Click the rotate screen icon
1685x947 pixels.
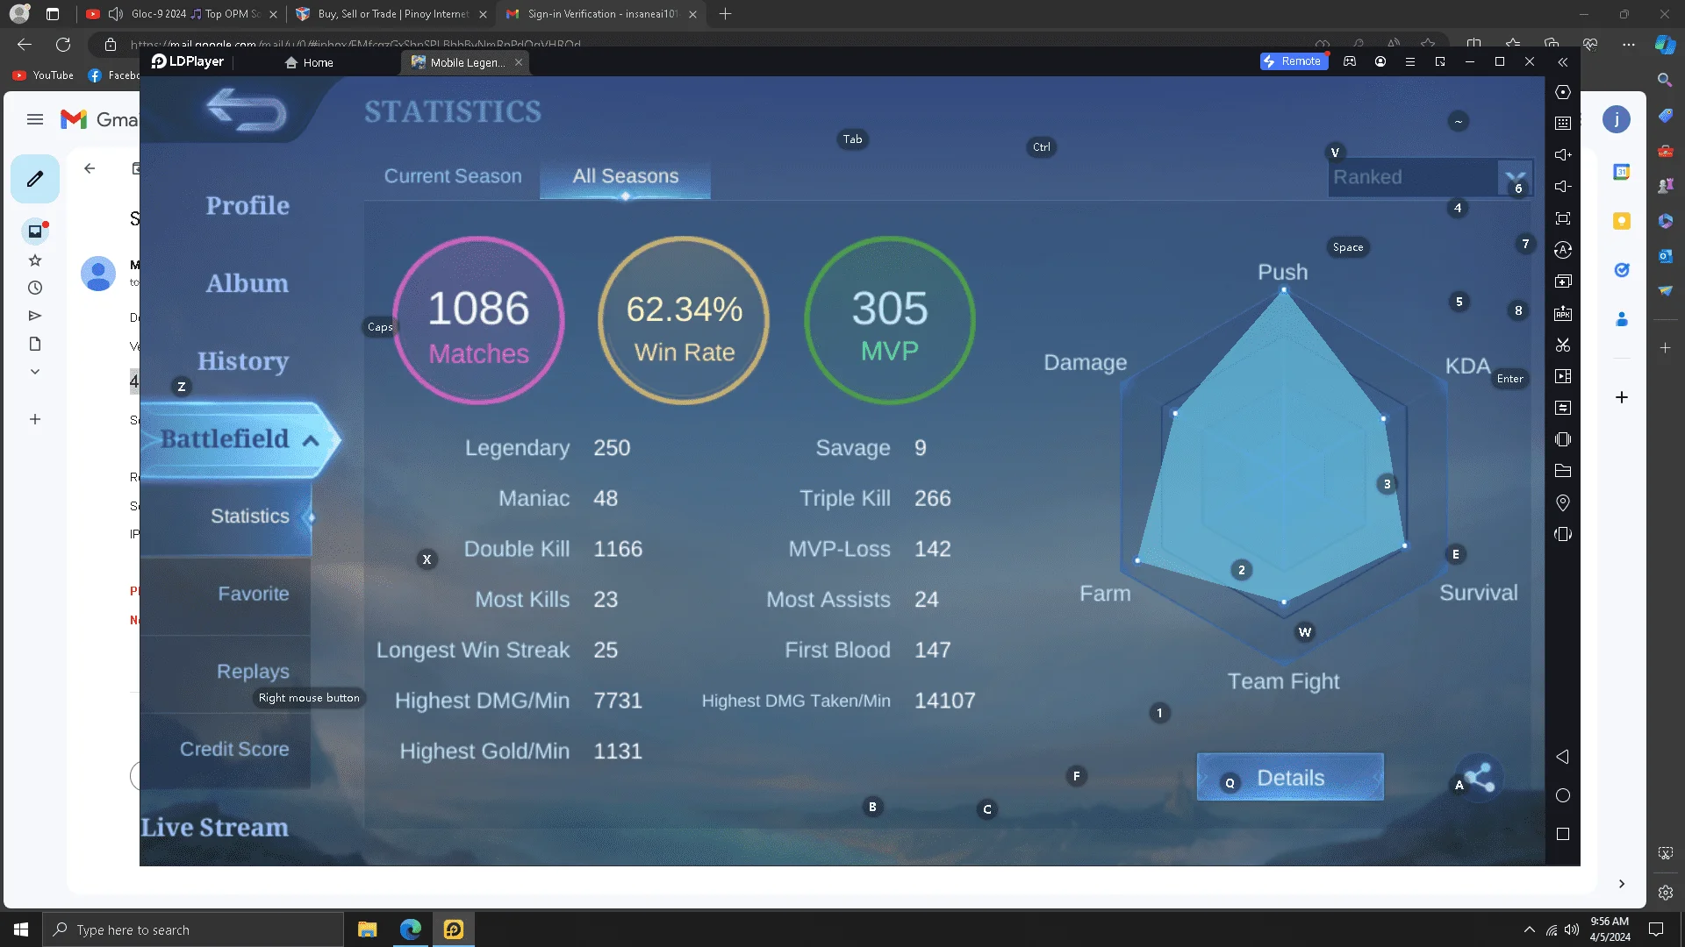(1563, 534)
